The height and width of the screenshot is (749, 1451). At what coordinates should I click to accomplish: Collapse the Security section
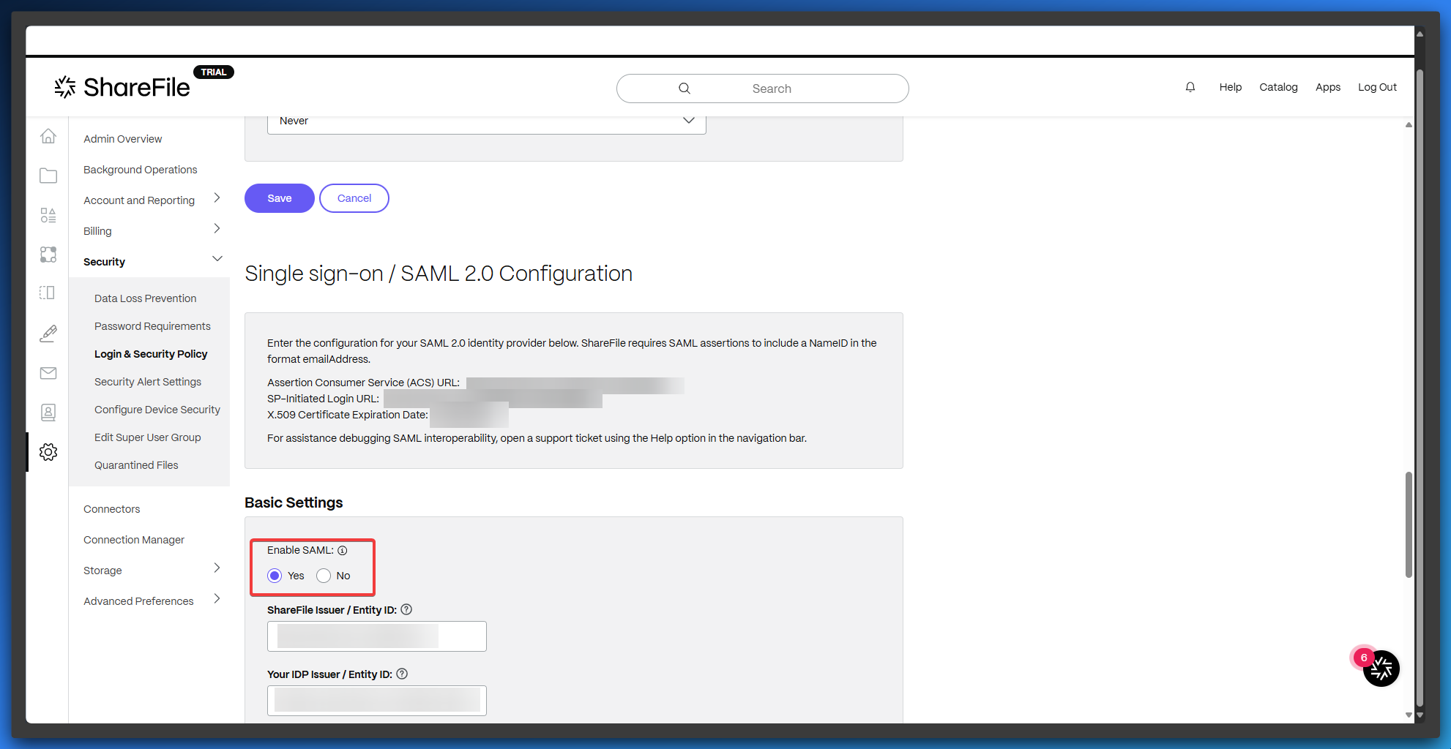(x=217, y=259)
